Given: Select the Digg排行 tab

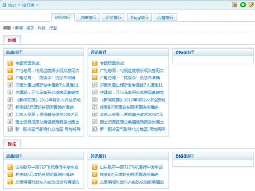Looking at the screenshot, I should 139,17.
